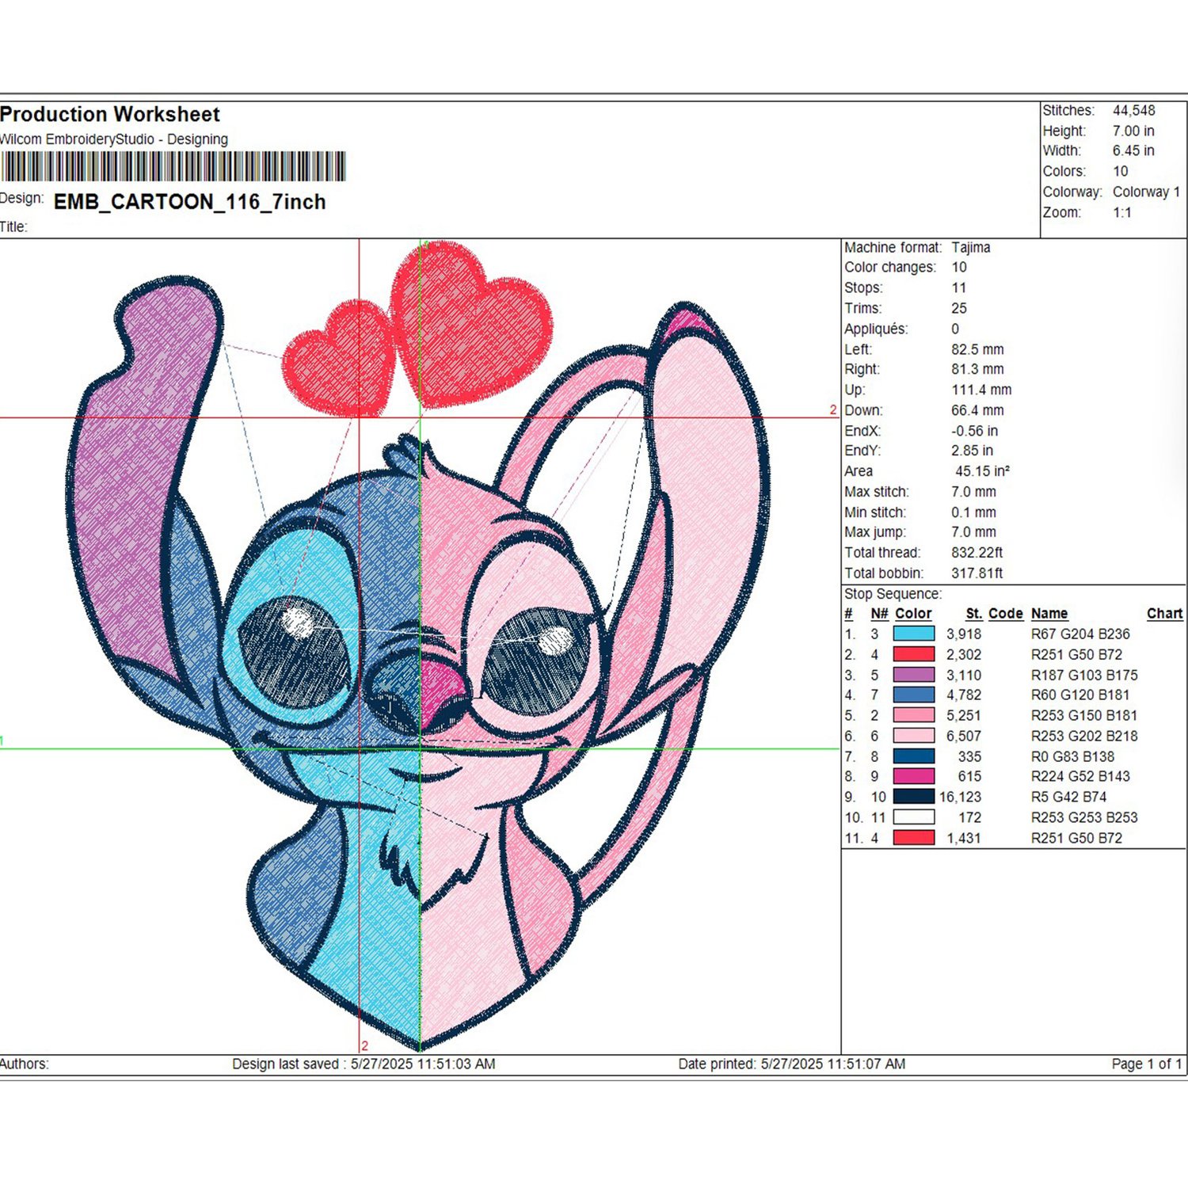Click the Max stitch: label
The width and height of the screenshot is (1188, 1184).
pos(877,492)
